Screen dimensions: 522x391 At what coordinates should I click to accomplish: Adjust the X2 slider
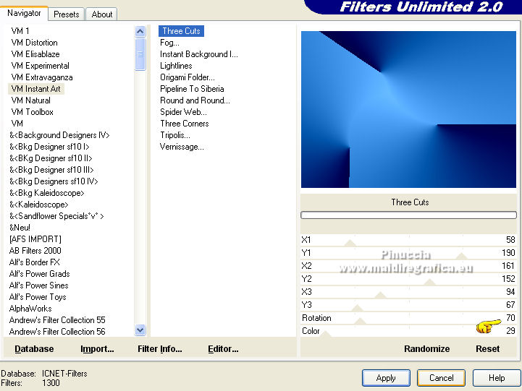(408, 266)
